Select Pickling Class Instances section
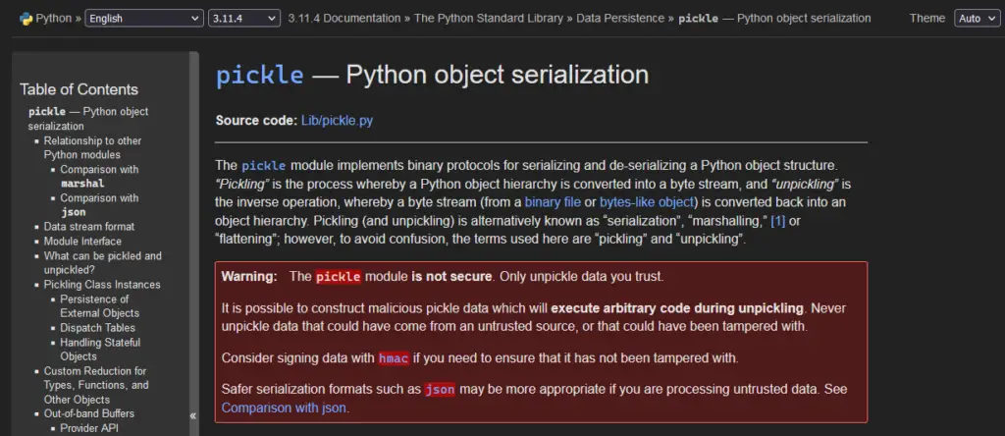This screenshot has width=1005, height=436. [x=102, y=284]
